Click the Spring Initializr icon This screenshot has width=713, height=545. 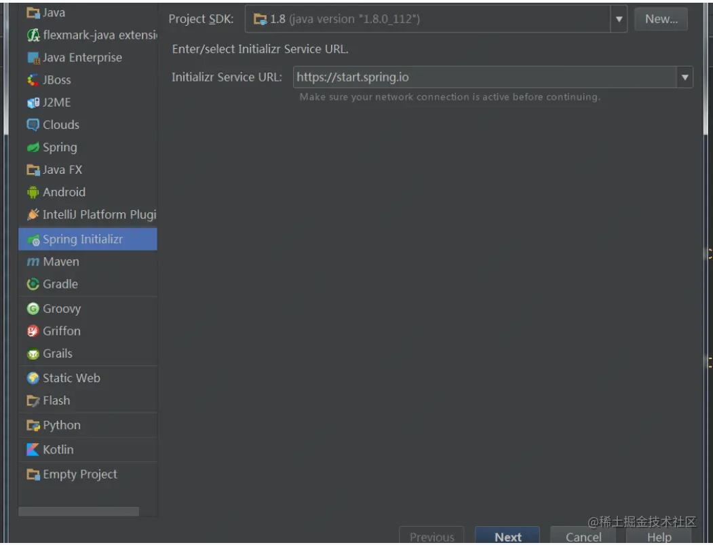click(33, 240)
